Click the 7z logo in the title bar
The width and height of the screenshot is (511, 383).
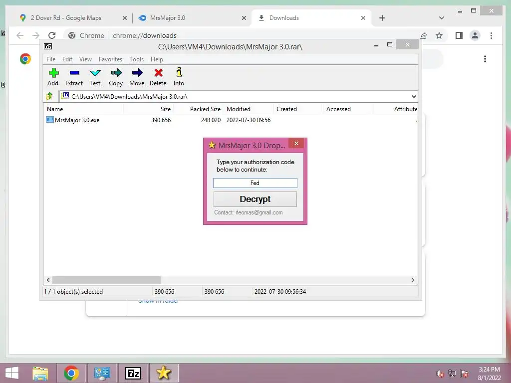pos(48,46)
